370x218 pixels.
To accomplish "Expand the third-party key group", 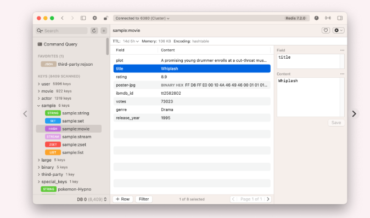I will [38, 175].
